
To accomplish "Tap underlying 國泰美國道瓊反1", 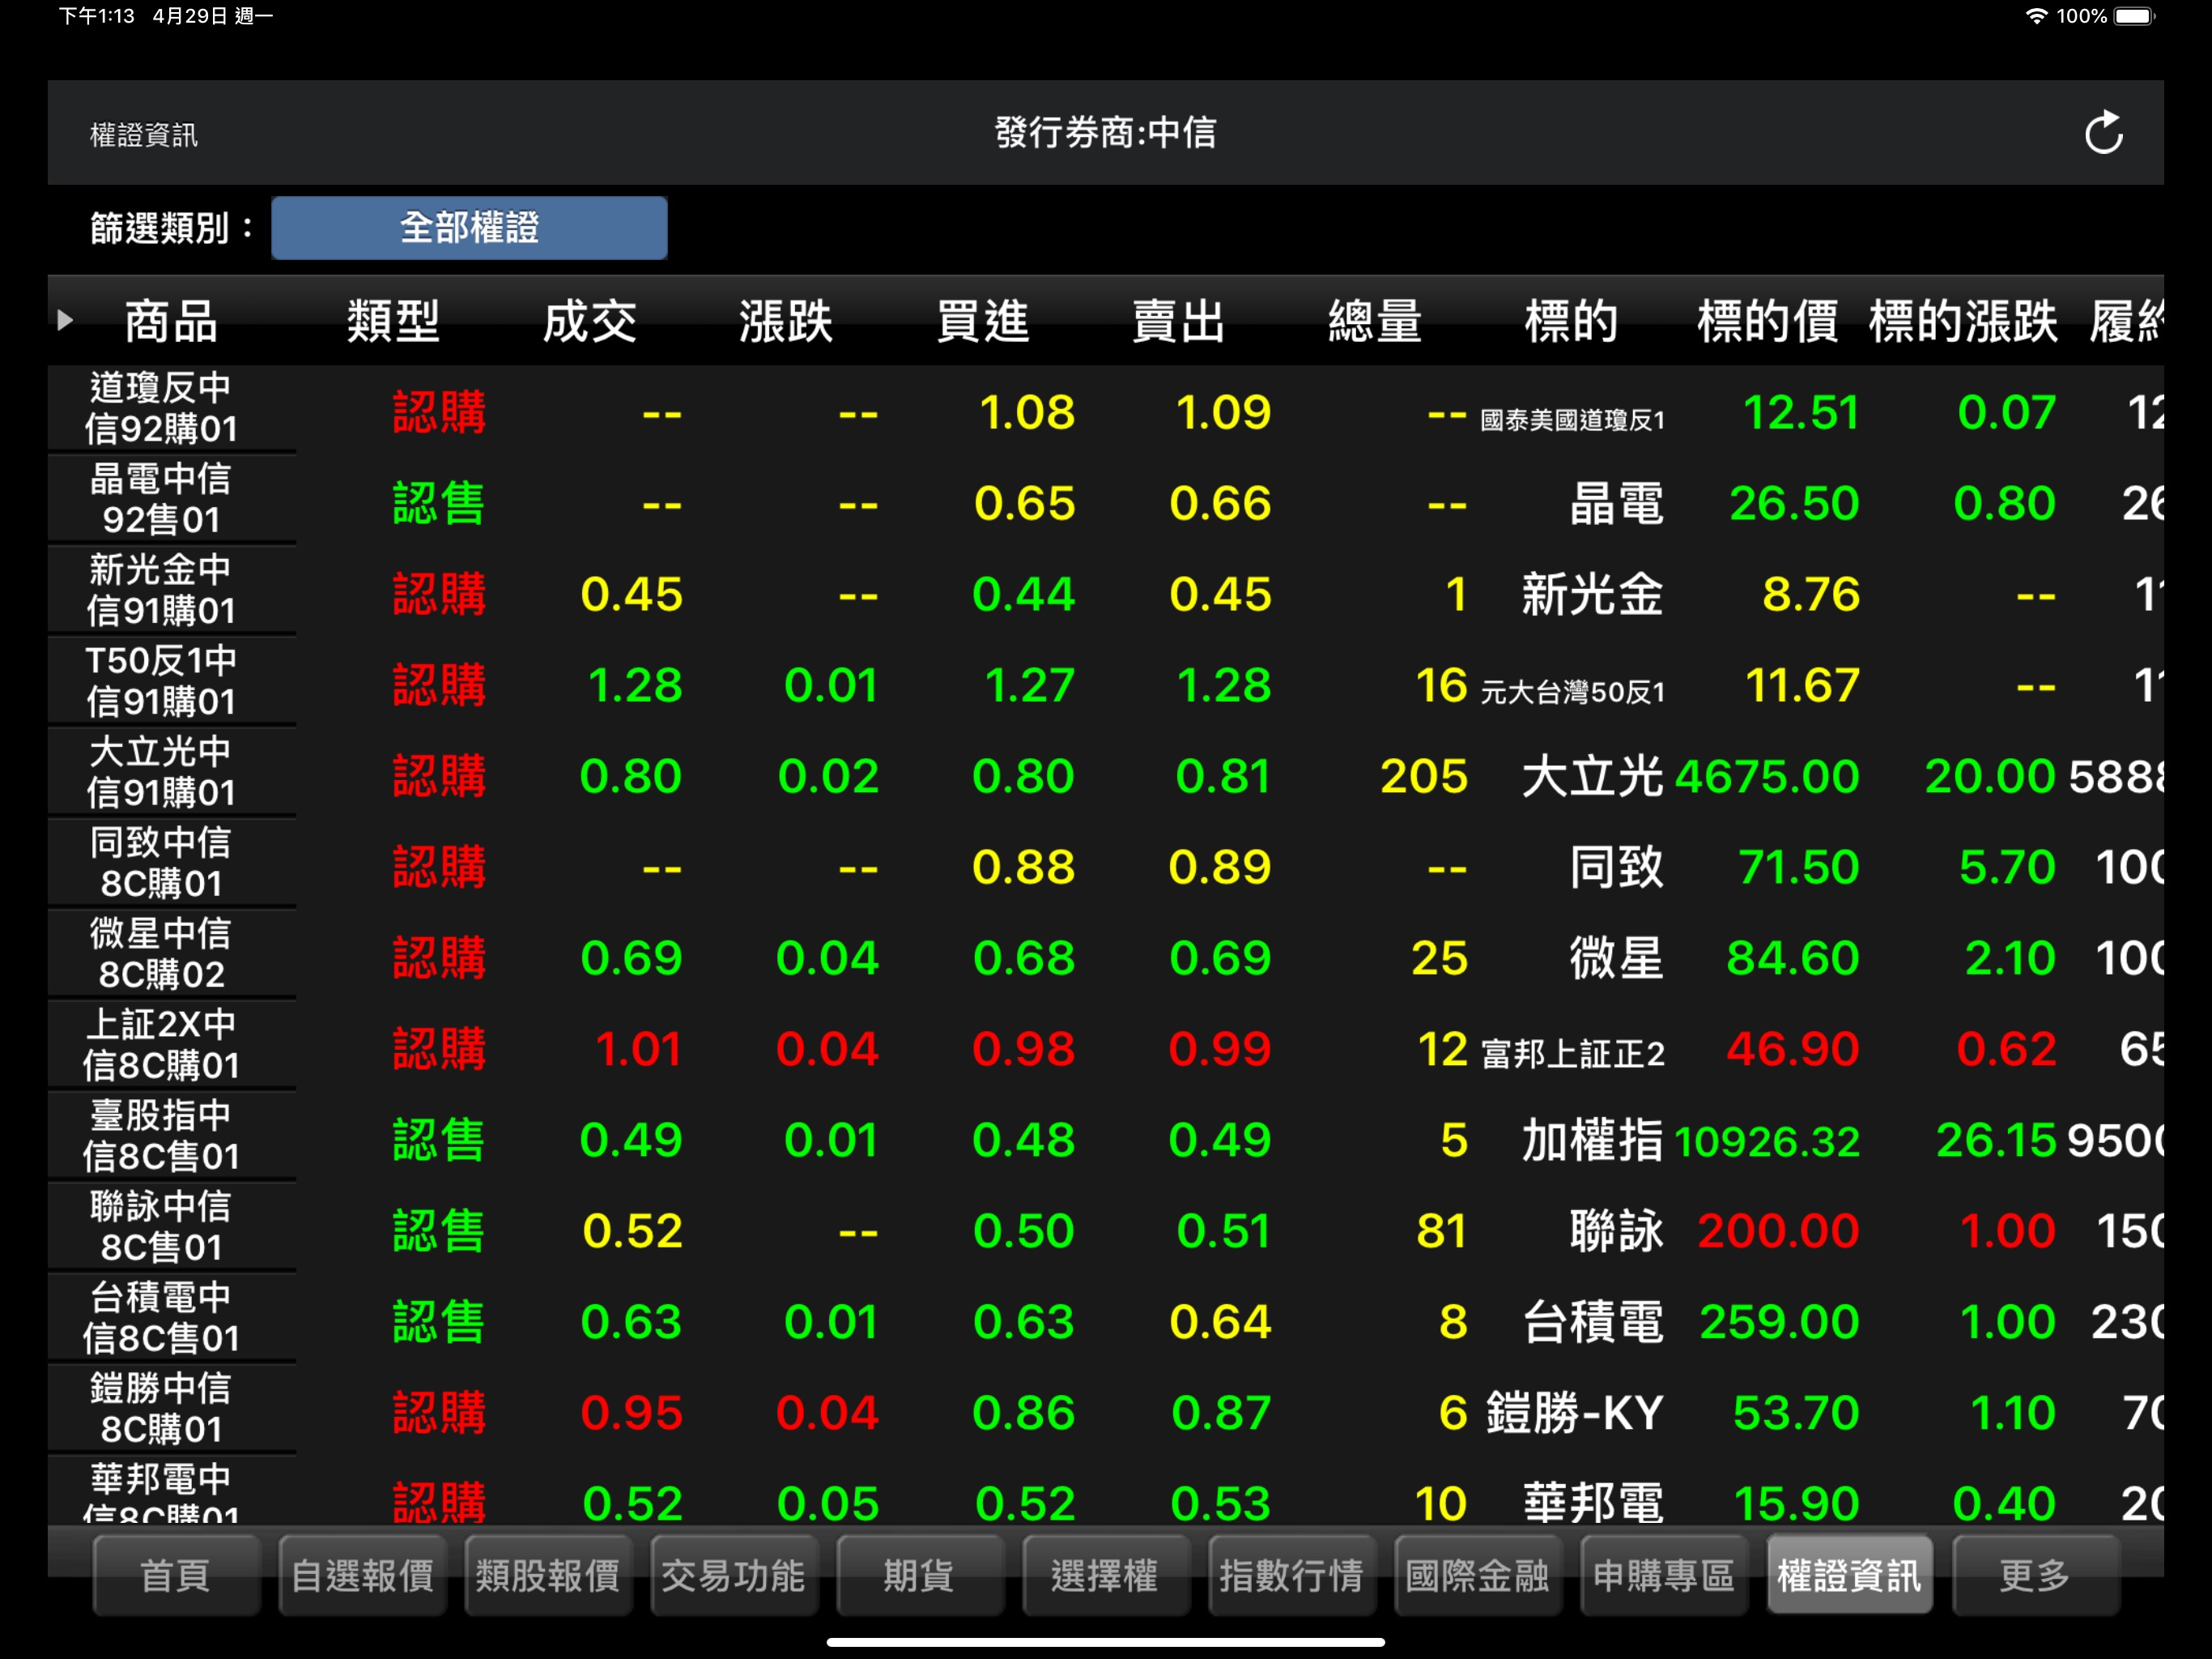I will pyautogui.click(x=1573, y=420).
